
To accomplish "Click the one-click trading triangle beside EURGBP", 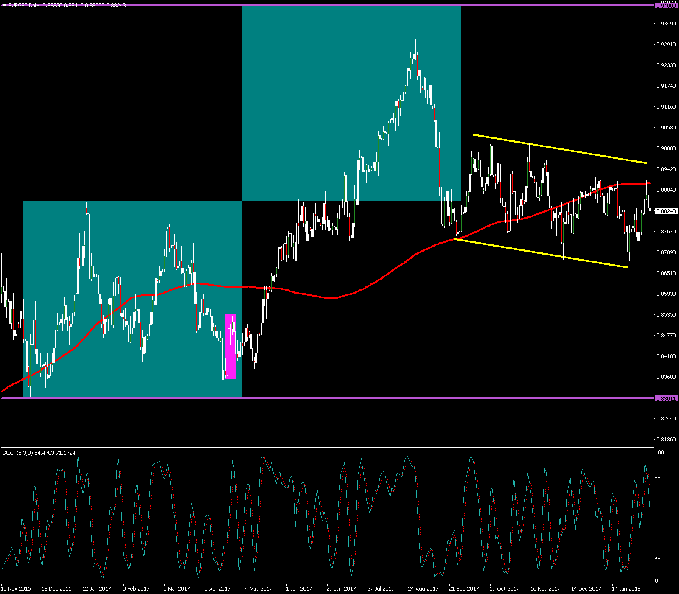I will pyautogui.click(x=4, y=6).
